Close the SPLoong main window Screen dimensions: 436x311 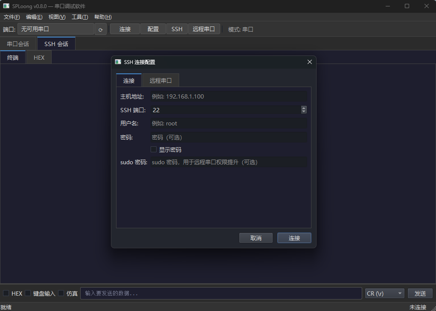pyautogui.click(x=426, y=6)
